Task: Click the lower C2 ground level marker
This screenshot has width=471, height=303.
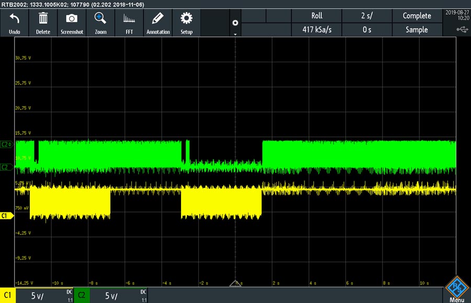Action: (x=6, y=167)
